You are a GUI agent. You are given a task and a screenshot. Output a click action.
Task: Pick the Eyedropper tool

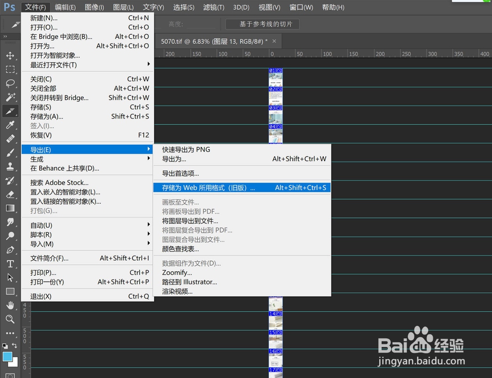(10, 125)
